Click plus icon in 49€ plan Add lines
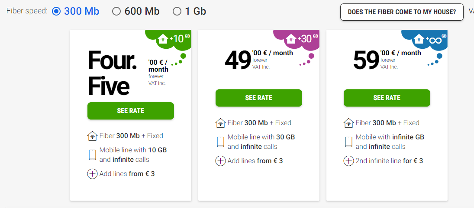 (220, 161)
